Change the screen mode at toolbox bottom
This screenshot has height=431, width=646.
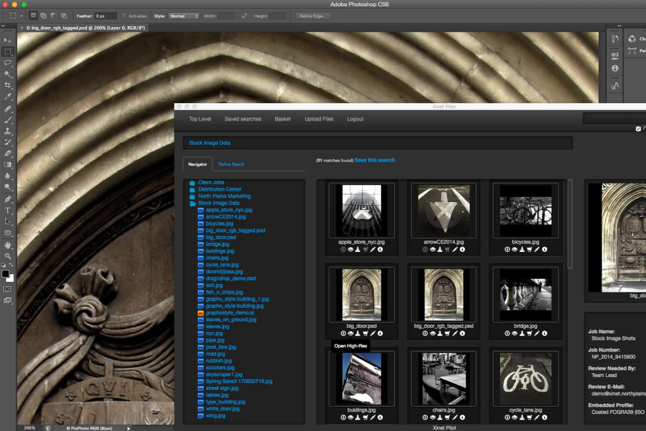click(7, 300)
